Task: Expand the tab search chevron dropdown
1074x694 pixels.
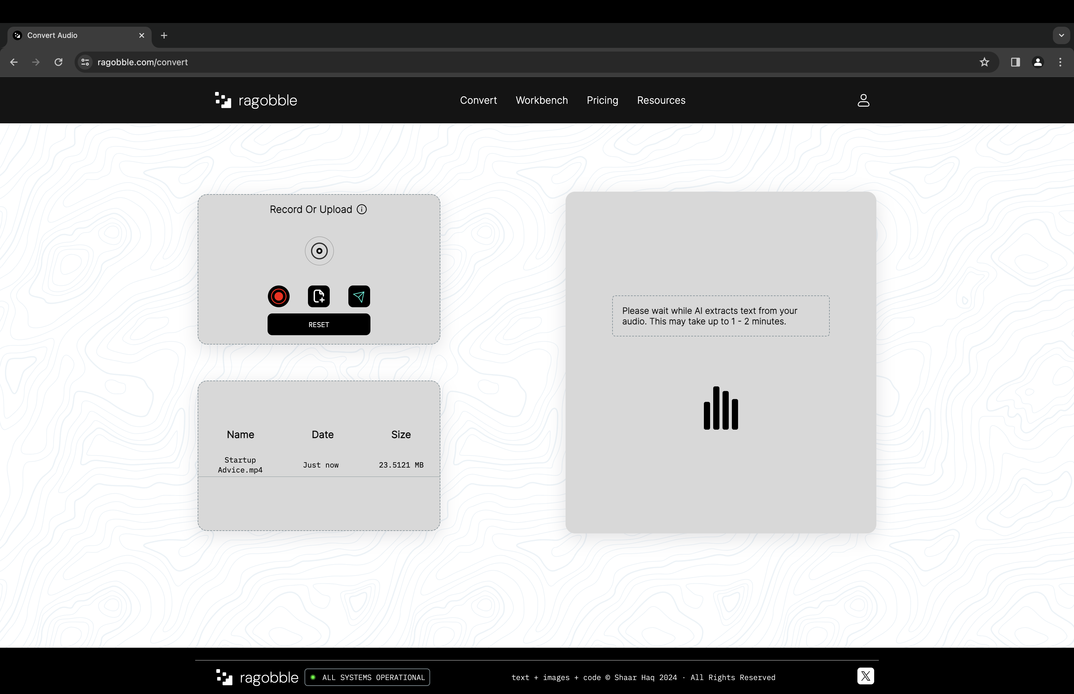Action: click(1061, 35)
